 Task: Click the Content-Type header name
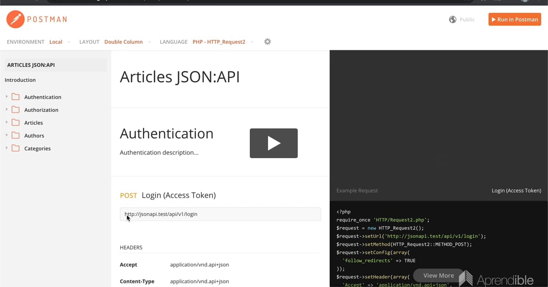[x=137, y=282]
